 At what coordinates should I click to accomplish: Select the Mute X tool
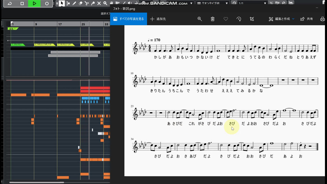click(99, 3)
